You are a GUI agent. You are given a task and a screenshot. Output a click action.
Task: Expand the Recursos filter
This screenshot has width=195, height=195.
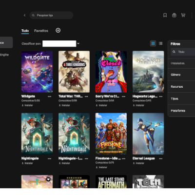pyautogui.click(x=181, y=87)
